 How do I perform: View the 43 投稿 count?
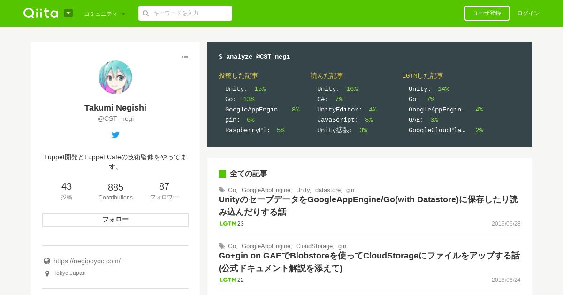pyautogui.click(x=67, y=191)
